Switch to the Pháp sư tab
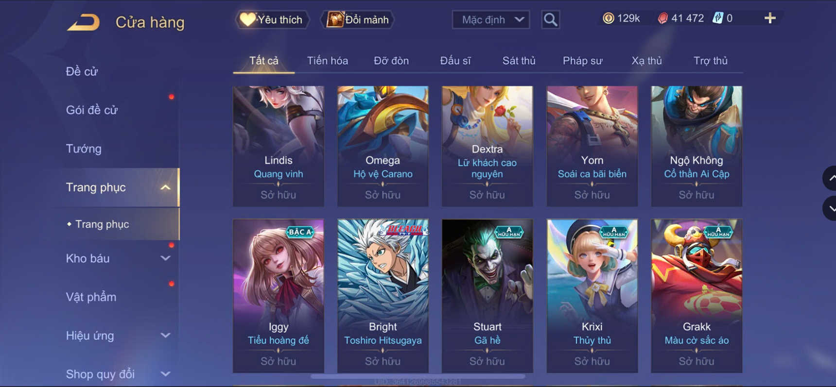 click(x=582, y=61)
